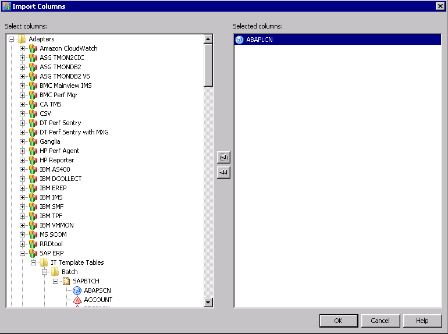448x334 pixels.
Task: Click the tree's vertical scrollbar thumb
Action: coord(208,65)
